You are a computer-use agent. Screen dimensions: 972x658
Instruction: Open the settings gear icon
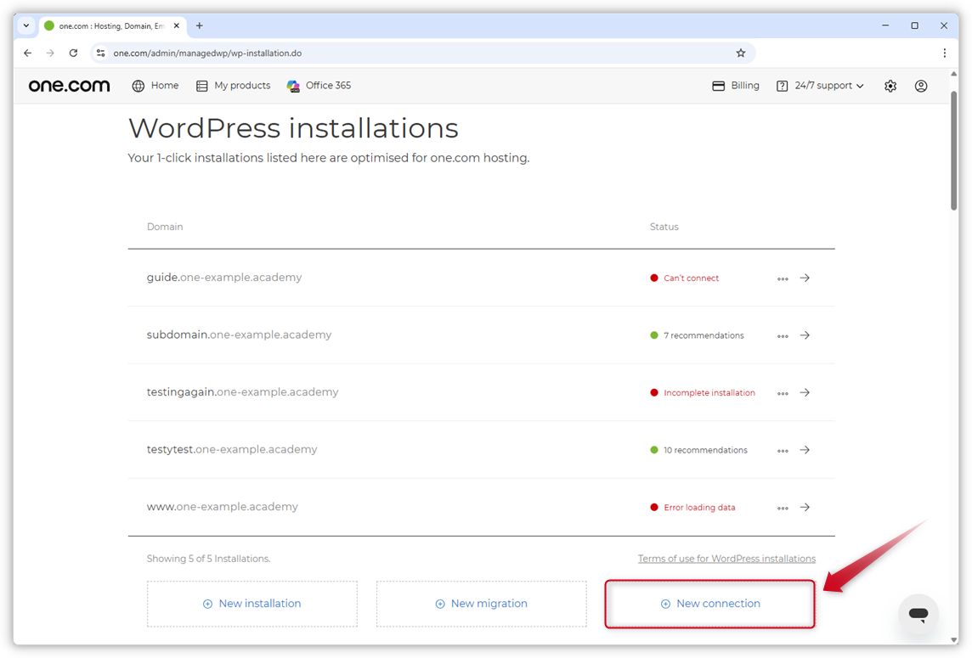[x=890, y=86]
